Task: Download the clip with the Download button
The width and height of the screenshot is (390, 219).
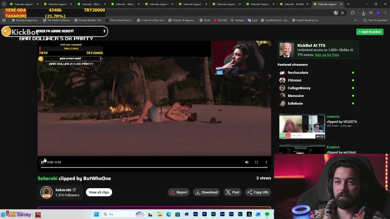Action: coord(207,192)
